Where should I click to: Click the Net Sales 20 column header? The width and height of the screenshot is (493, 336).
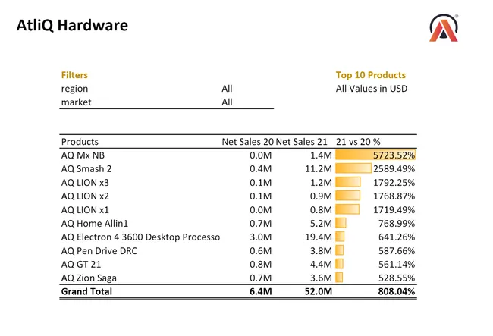(247, 141)
